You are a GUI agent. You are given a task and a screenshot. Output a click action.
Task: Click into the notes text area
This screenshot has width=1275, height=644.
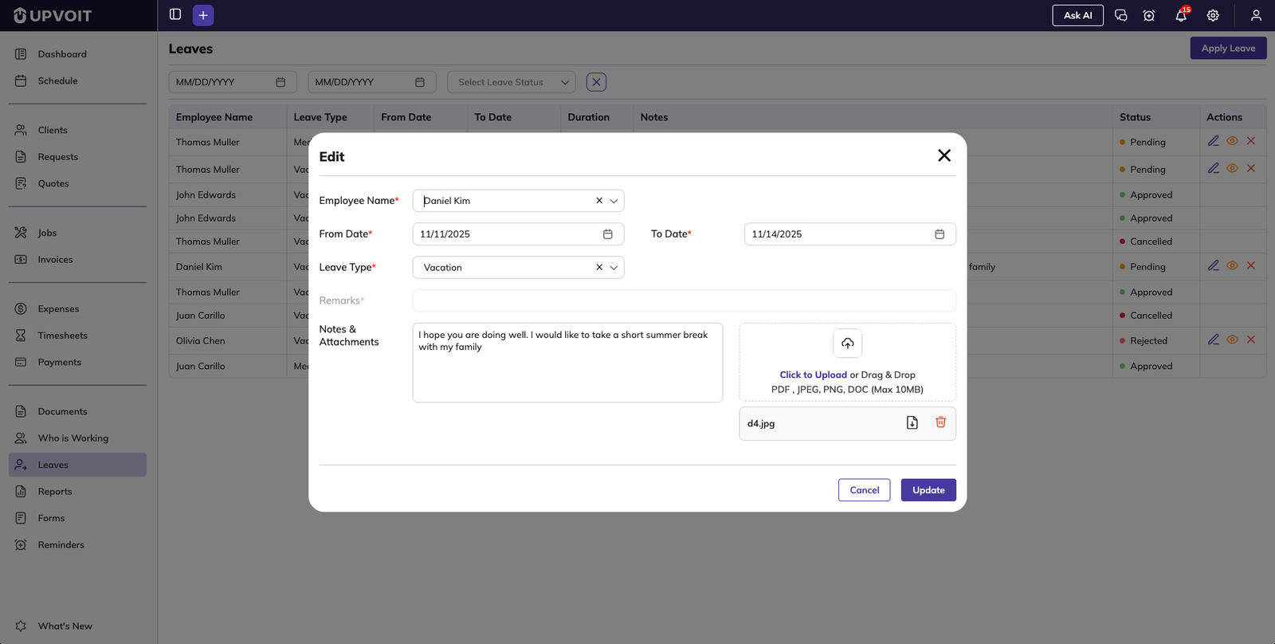coord(567,363)
